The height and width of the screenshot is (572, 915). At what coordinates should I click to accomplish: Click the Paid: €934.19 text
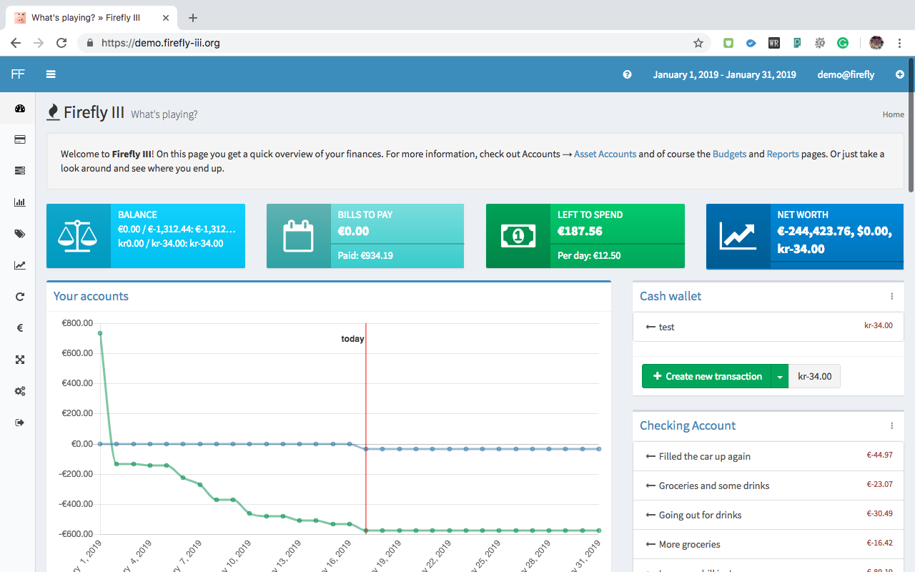click(365, 255)
